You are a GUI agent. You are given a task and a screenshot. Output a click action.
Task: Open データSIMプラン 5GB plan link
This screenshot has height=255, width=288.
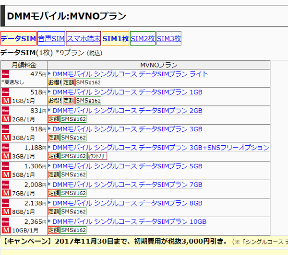(x=127, y=166)
